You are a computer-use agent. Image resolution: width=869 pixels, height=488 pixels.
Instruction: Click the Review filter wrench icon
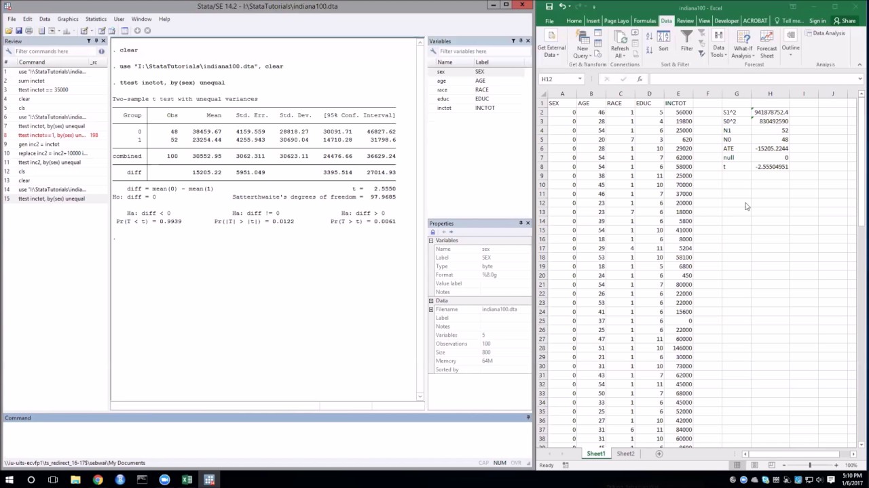pos(9,52)
